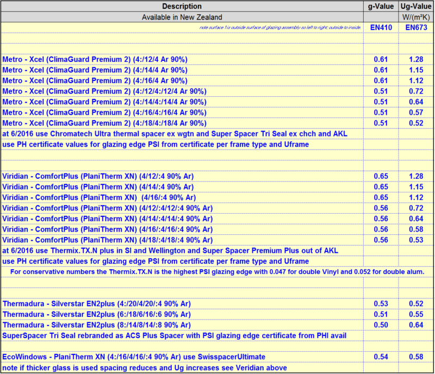Select the EN673 standard cell
Screen dimensions: 435x374
coord(416,27)
